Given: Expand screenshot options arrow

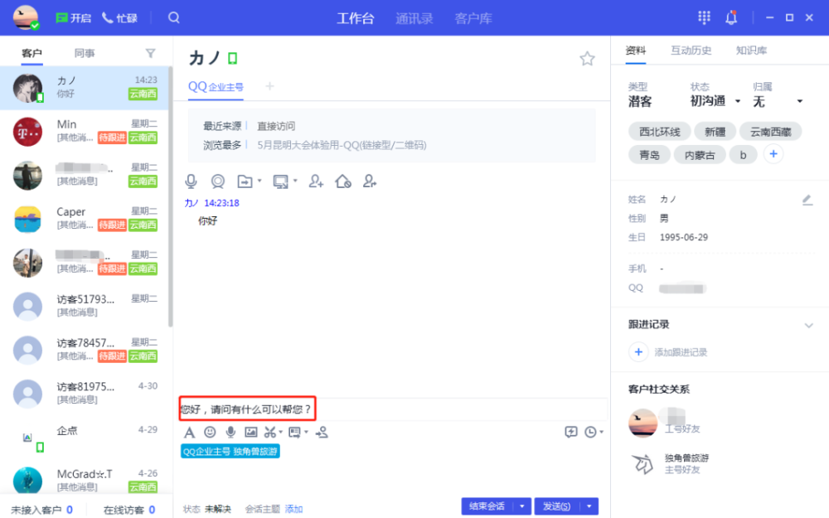Looking at the screenshot, I should click(x=281, y=432).
